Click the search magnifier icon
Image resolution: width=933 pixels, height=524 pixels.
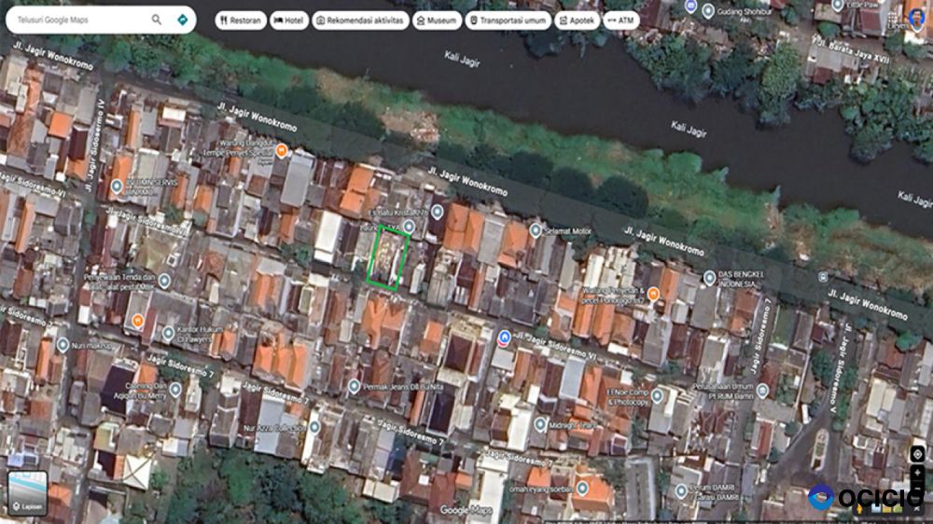pyautogui.click(x=157, y=19)
